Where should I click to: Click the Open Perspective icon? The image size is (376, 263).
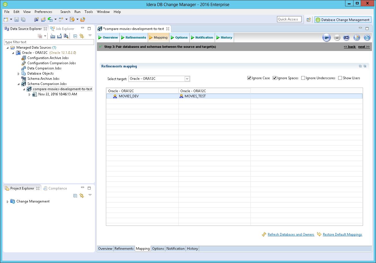point(309,20)
